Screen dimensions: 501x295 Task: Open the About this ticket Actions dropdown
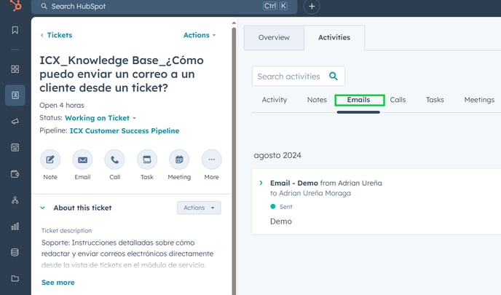click(x=199, y=208)
